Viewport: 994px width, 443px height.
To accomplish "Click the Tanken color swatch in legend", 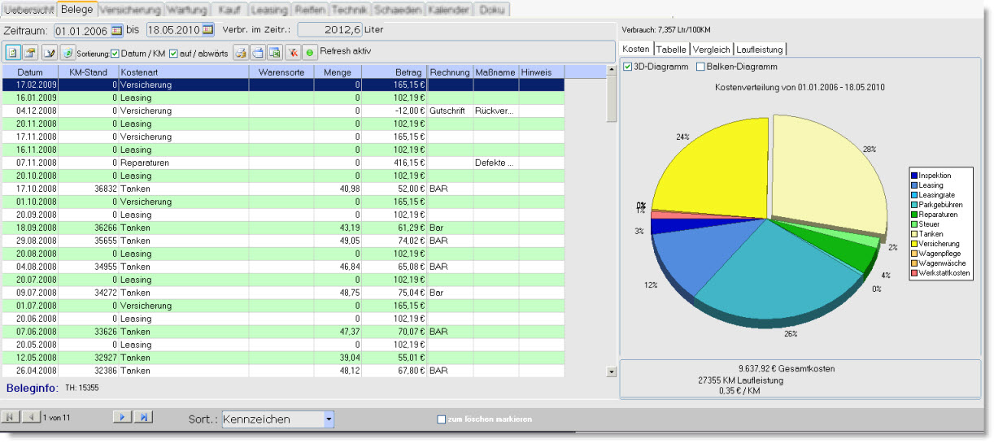I will 915,234.
